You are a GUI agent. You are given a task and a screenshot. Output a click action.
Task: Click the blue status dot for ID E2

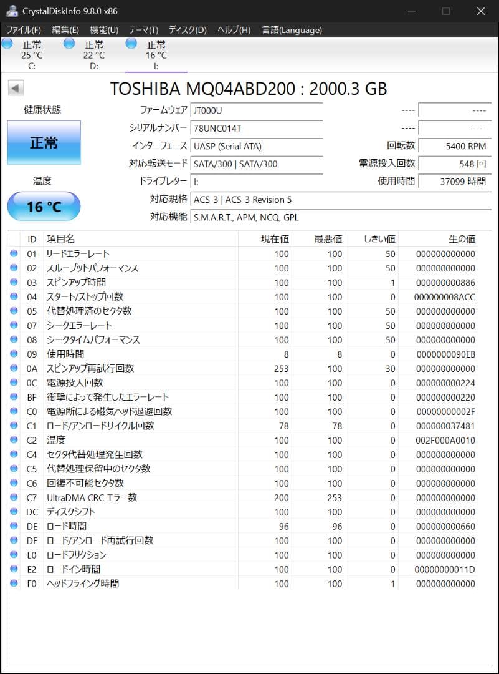[x=14, y=569]
